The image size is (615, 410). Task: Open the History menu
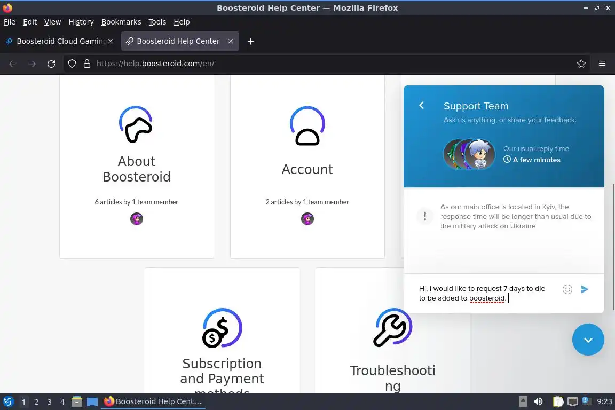tap(81, 22)
